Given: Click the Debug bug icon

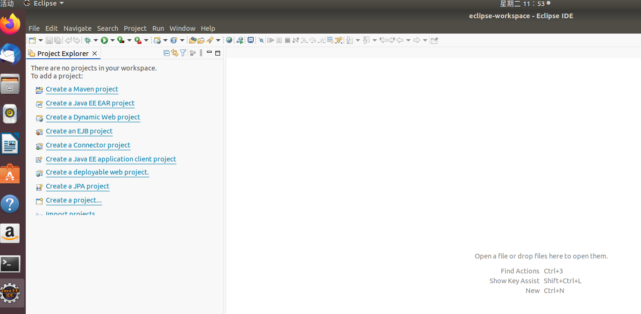Looking at the screenshot, I should pos(87,40).
